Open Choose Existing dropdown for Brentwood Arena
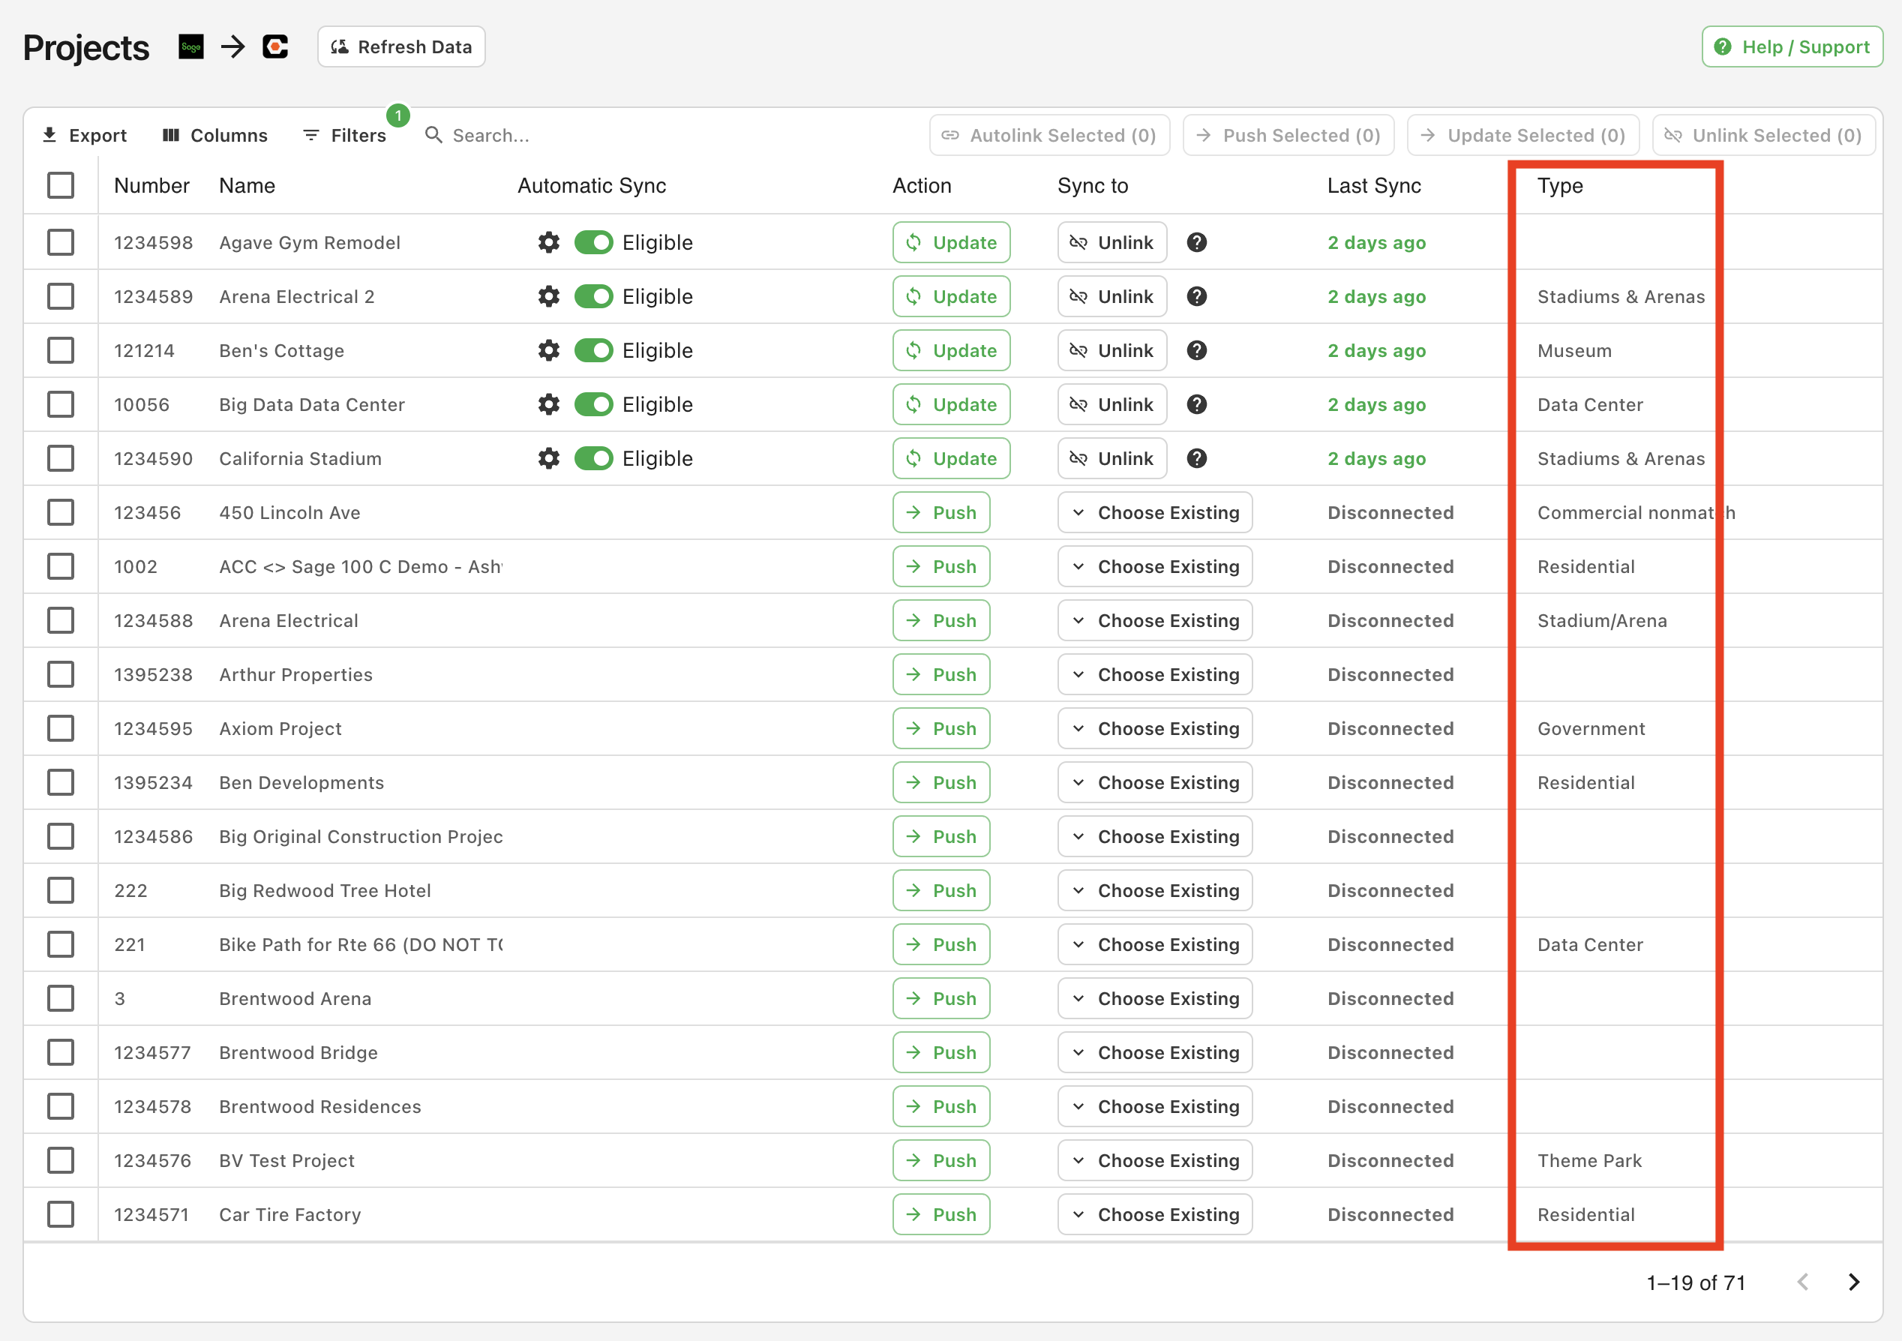 [1155, 998]
